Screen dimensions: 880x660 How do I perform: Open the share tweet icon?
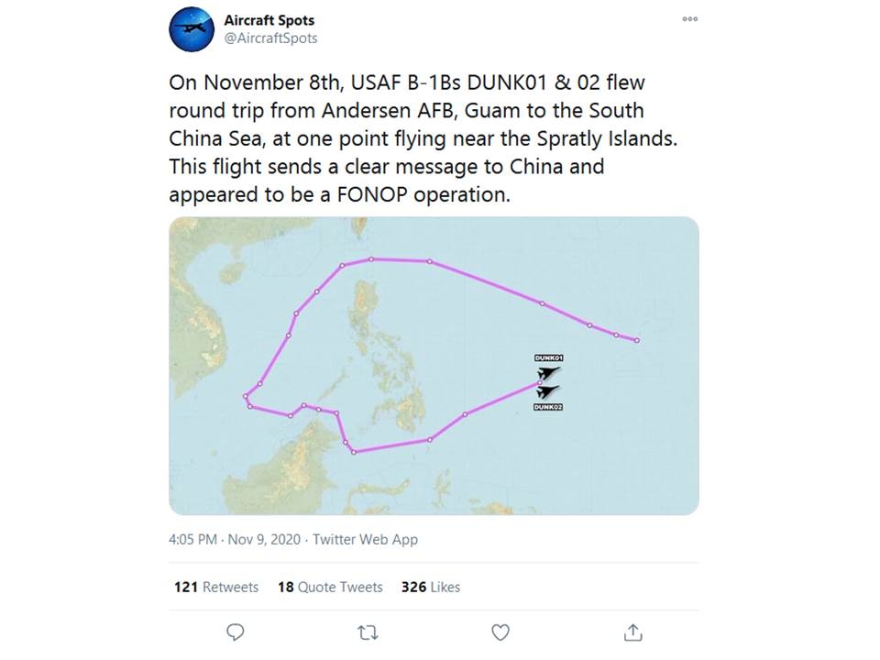pyautogui.click(x=632, y=632)
